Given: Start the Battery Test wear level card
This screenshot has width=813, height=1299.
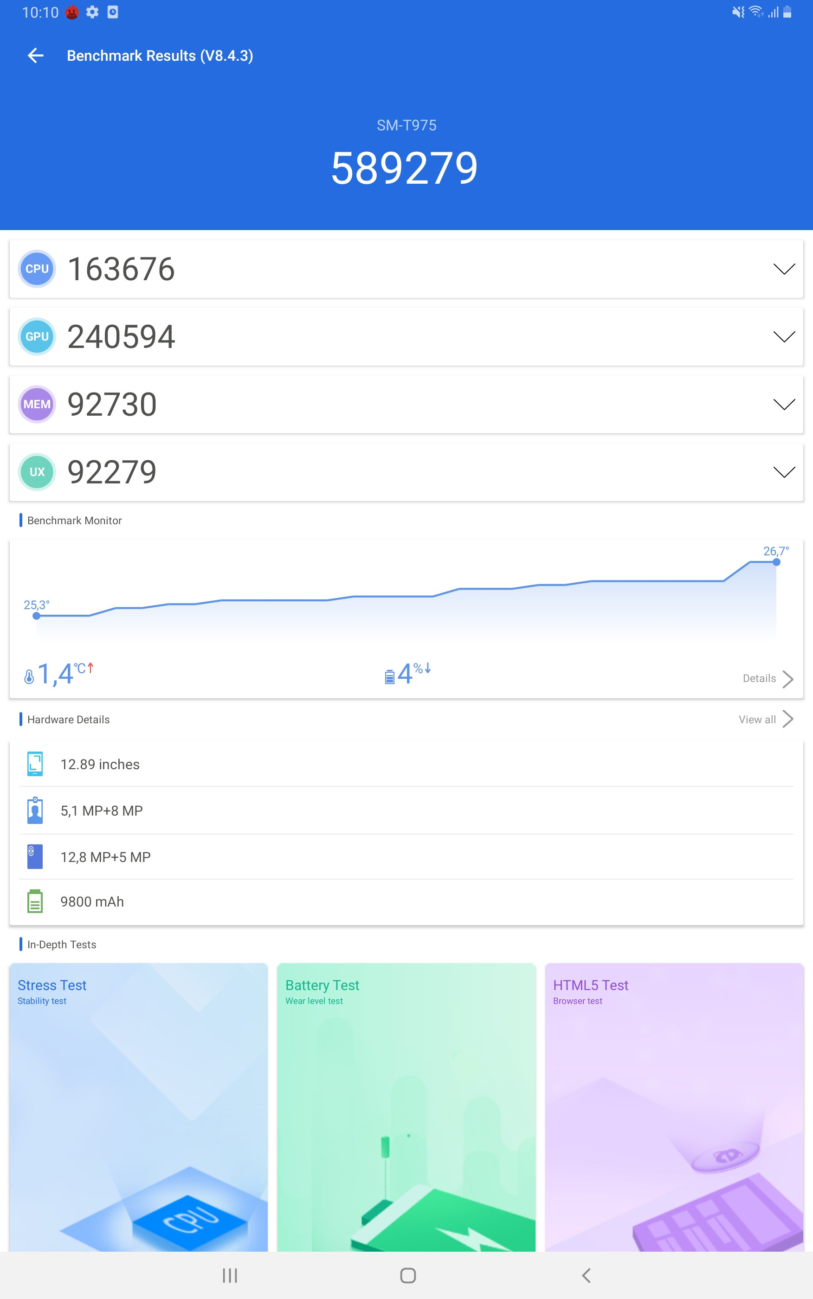Looking at the screenshot, I should tap(406, 1107).
